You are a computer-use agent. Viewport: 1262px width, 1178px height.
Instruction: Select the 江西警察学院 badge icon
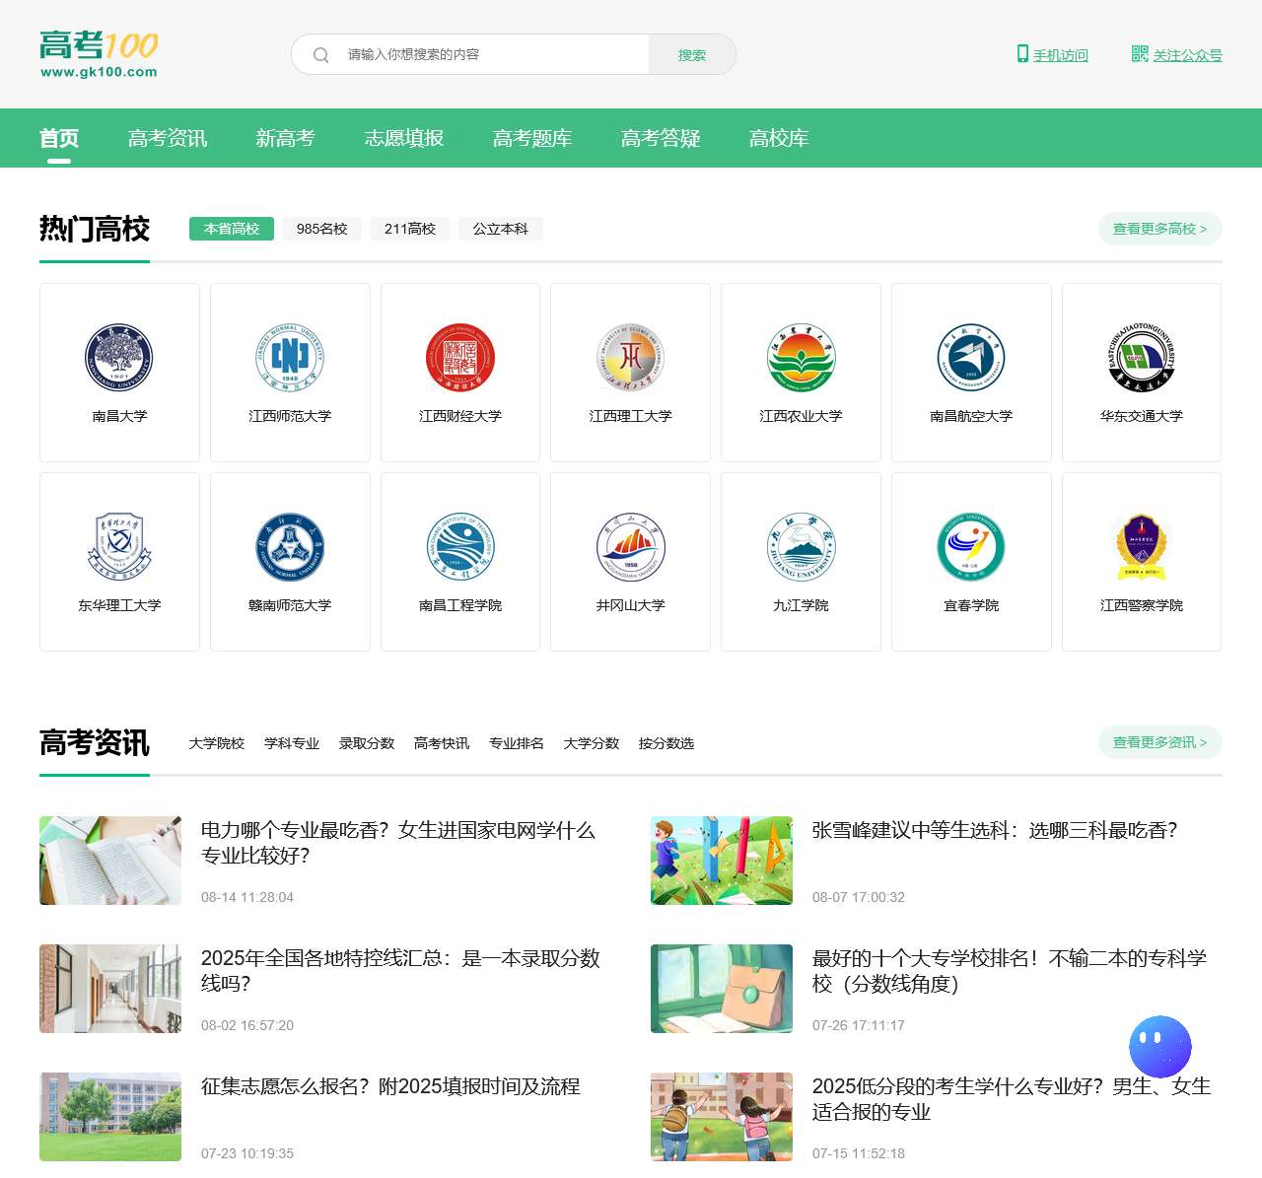coord(1142,546)
